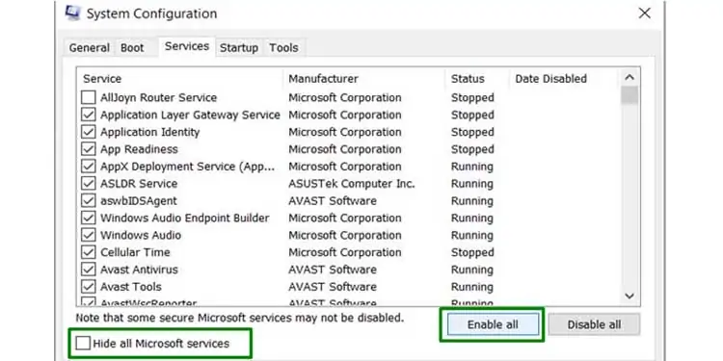Screen dimensions: 723x361
Task: Click Stopped status of Cellular Time
Action: coord(472,252)
